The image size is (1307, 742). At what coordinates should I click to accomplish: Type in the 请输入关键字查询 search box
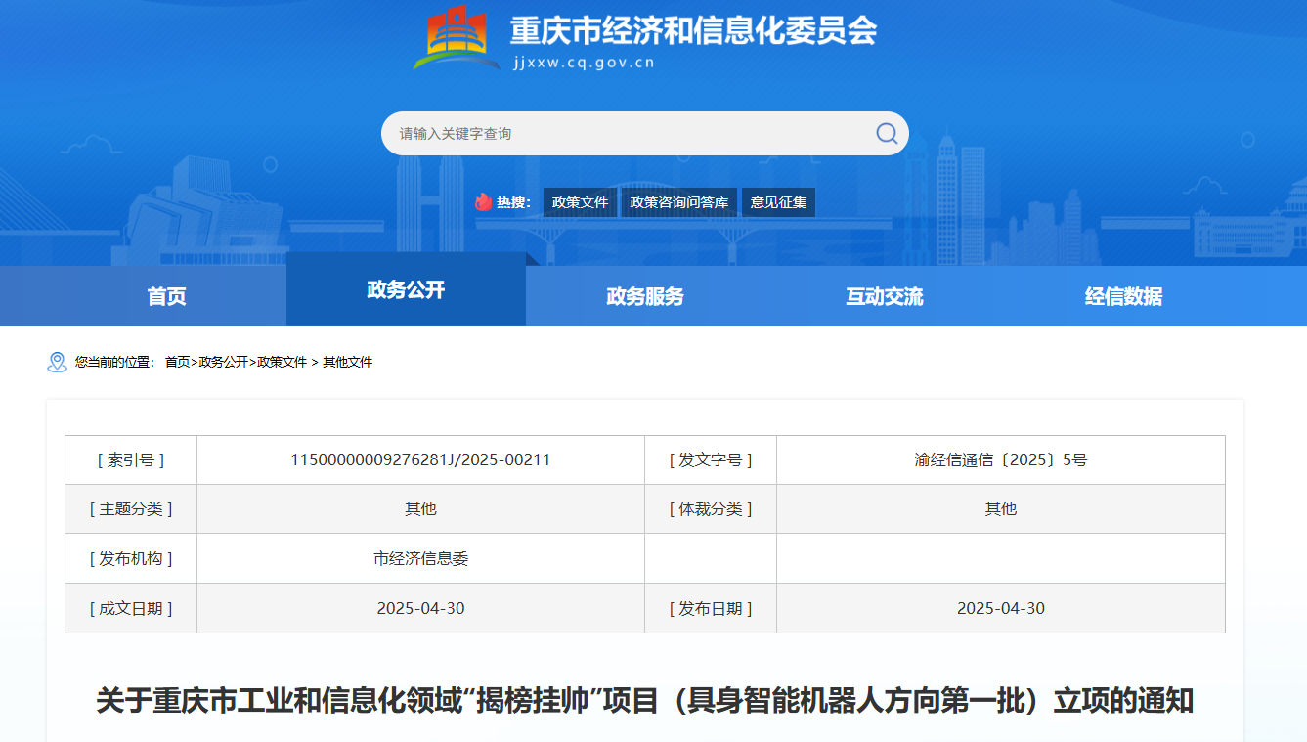pos(626,134)
